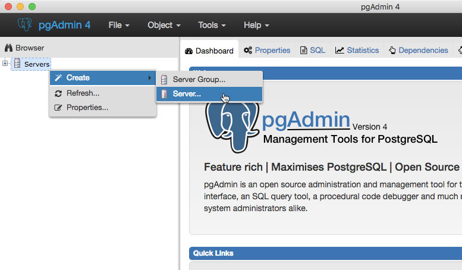462x270 pixels.
Task: Click the Server Group stacked icon
Action: coord(164,80)
